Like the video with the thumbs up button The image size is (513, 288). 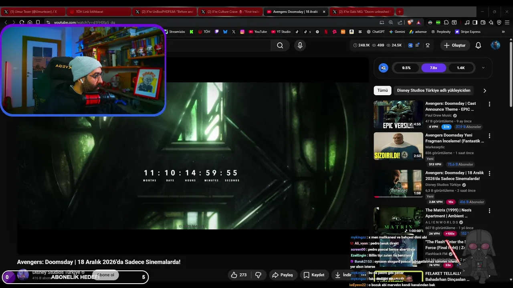[239, 275]
